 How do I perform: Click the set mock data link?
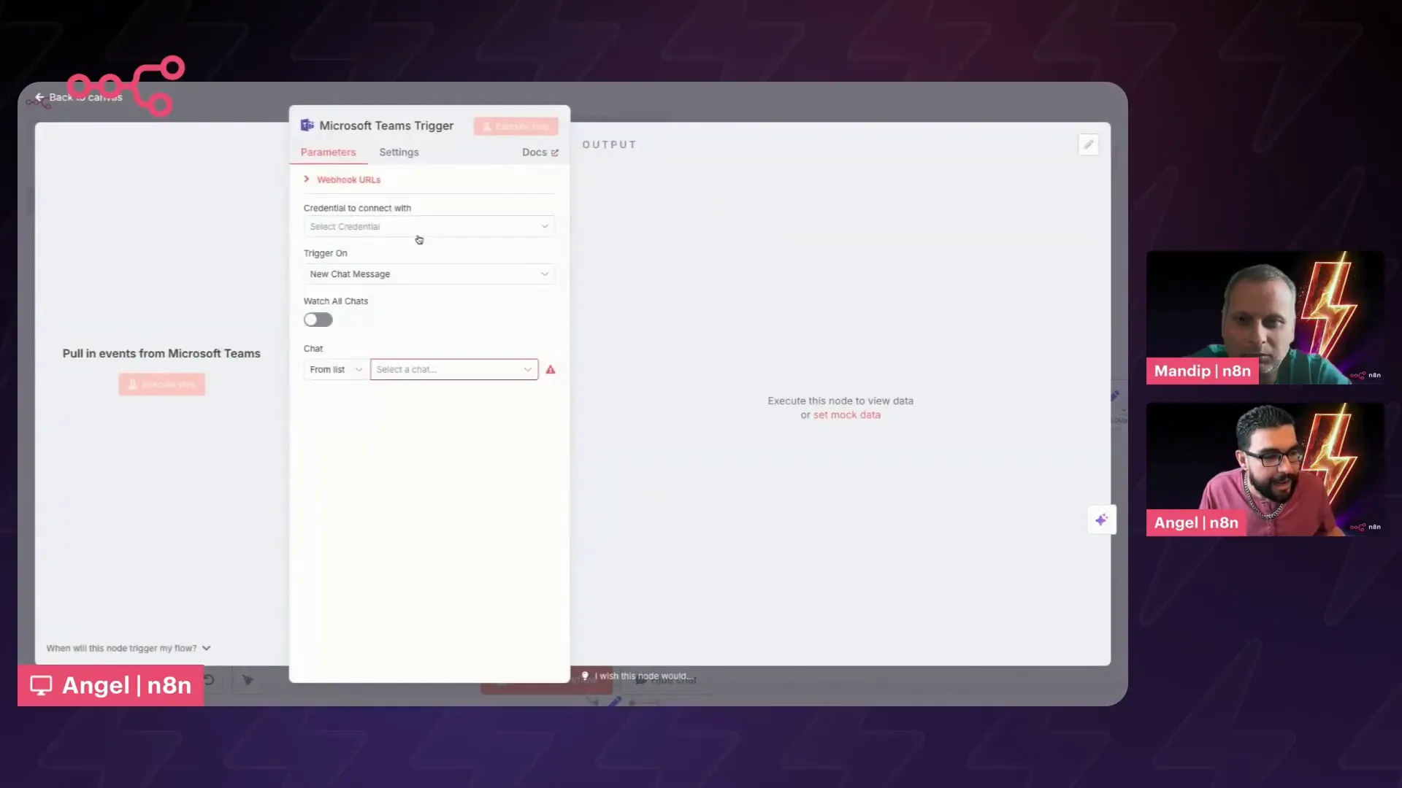click(x=847, y=415)
